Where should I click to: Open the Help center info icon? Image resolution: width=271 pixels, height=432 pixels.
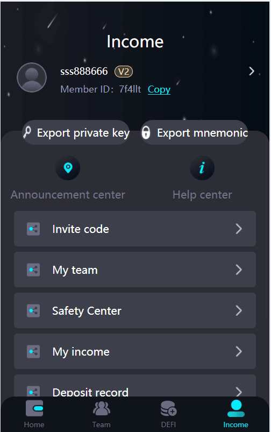point(202,168)
